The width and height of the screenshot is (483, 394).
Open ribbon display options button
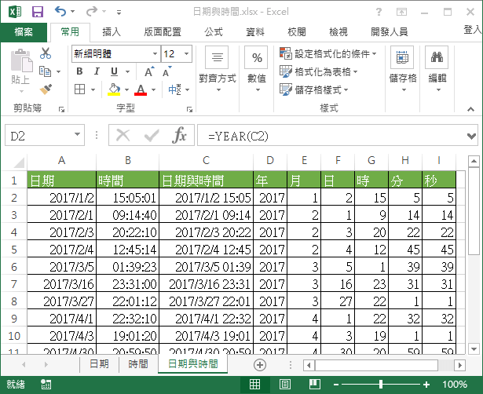[x=401, y=12]
